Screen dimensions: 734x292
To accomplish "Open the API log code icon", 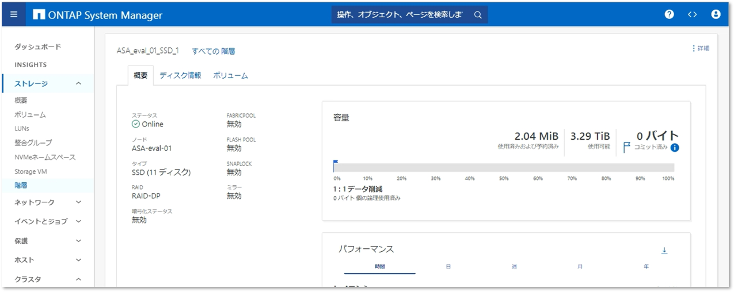I will point(693,15).
